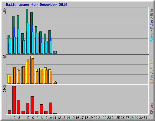This screenshot has width=155, height=121.
Task: Click the "Pages" legend label
Action: (151, 37)
